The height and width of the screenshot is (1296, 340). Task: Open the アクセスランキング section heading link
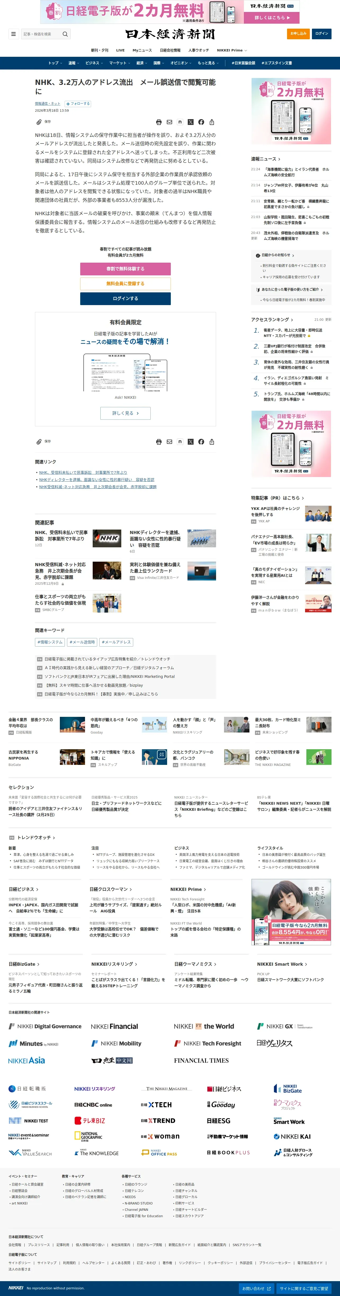click(x=272, y=319)
